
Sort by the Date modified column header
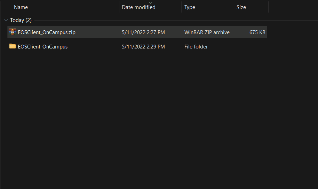138,7
